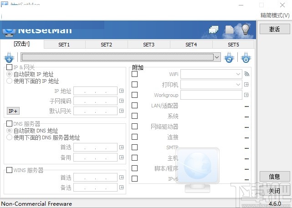Image resolution: width=292 pixels, height=208 pixels.
Task: Click the get-current icon beside 子网掩码 field
Action: coord(122,101)
